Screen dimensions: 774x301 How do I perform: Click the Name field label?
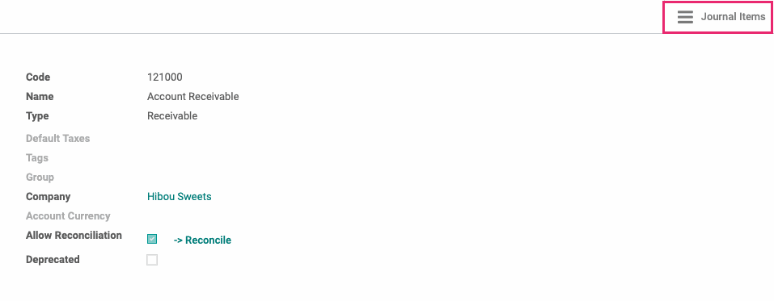pos(40,97)
